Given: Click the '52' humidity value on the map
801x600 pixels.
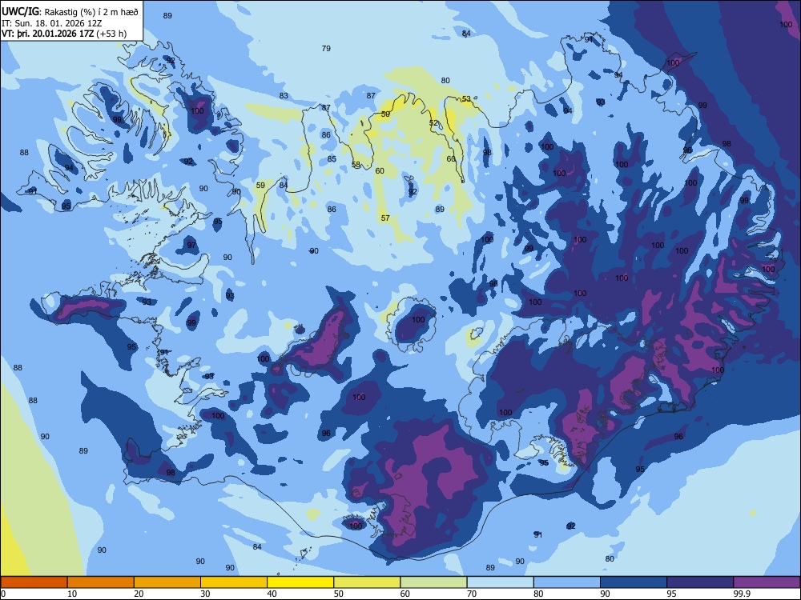Looking at the screenshot, I should point(433,123).
